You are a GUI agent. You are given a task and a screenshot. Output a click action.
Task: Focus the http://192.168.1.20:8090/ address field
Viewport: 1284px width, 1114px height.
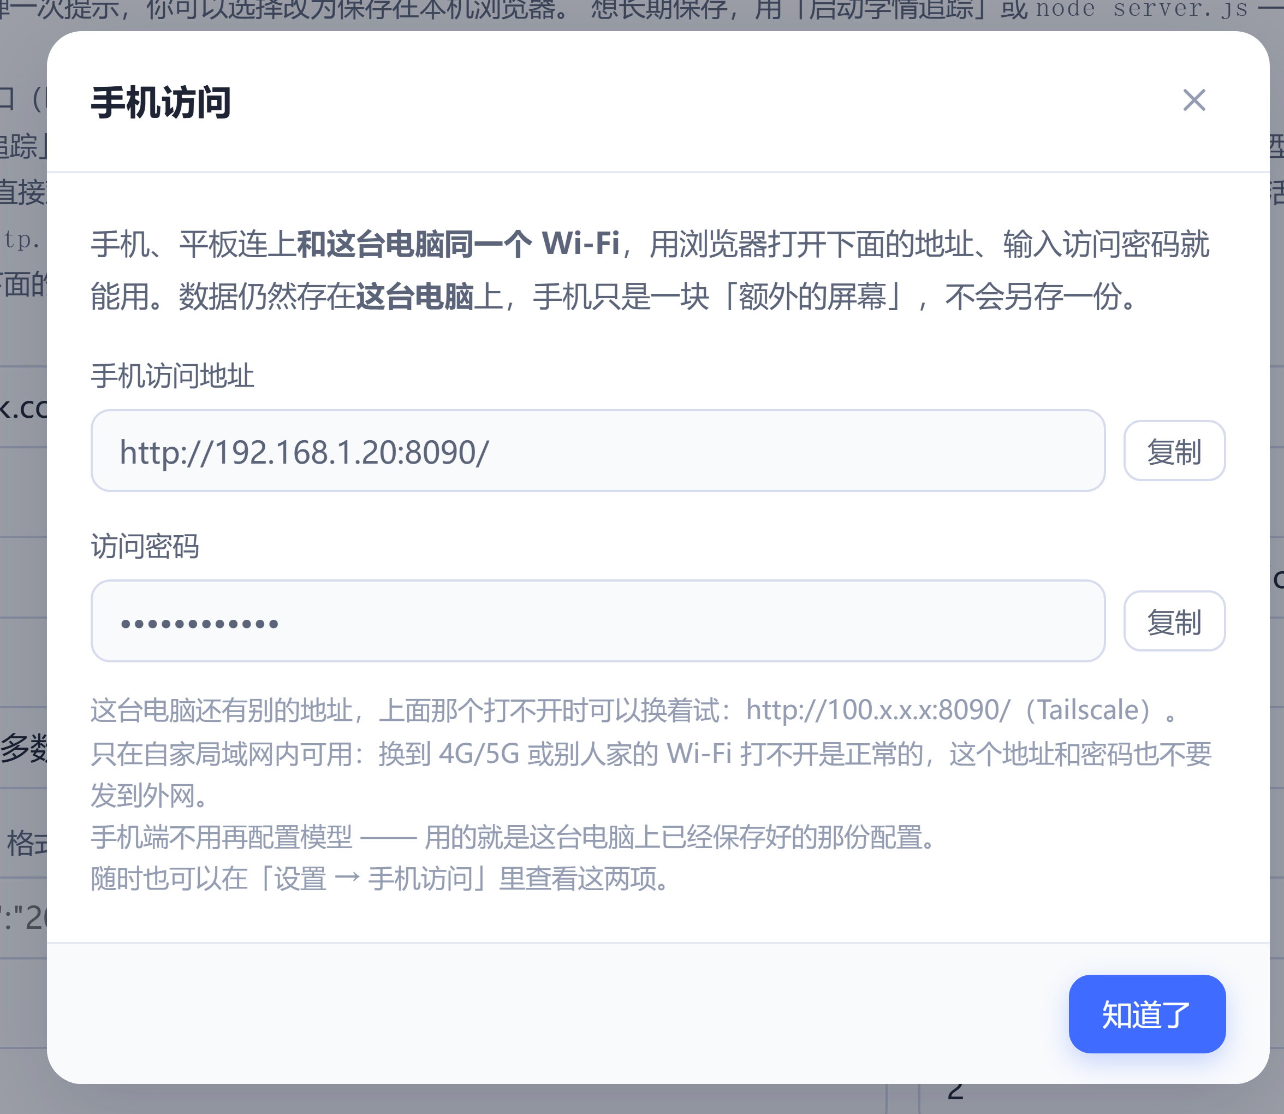click(x=598, y=451)
